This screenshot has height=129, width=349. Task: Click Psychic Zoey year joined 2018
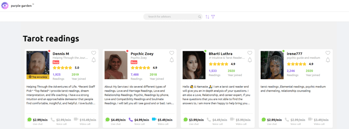[153, 74]
